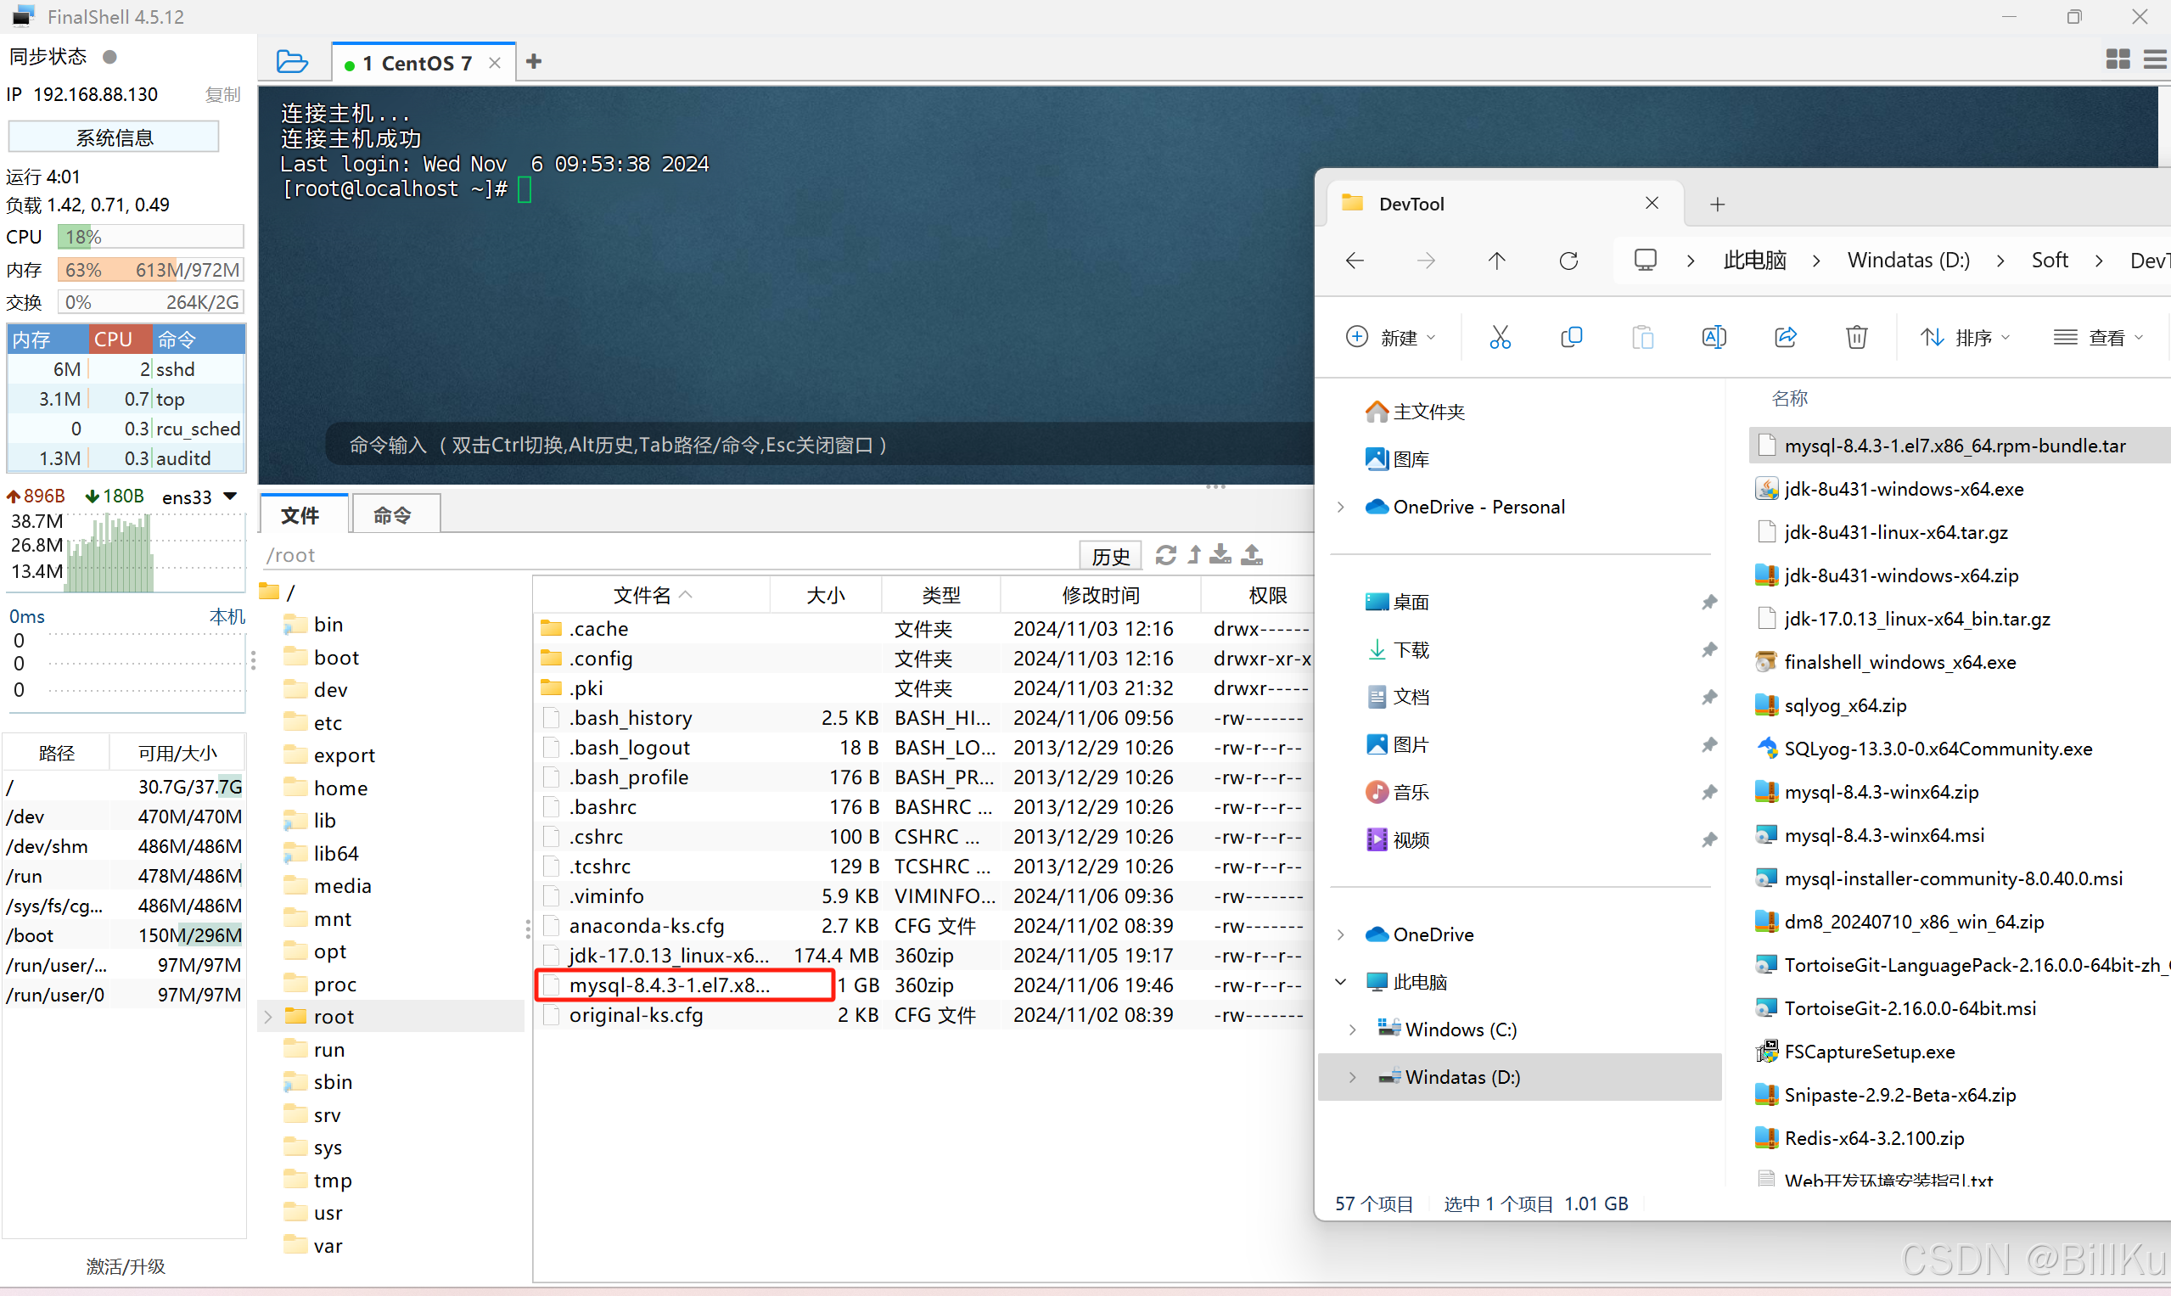Refresh the /root remote file list
Image resolution: width=2171 pixels, height=1296 pixels.
[1166, 554]
